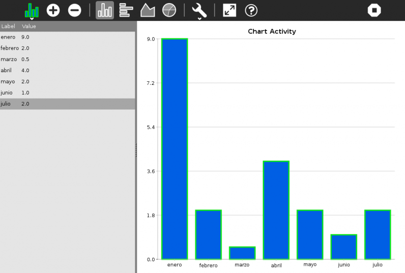Click the Label column header
This screenshot has width=405, height=273.
pos(9,26)
